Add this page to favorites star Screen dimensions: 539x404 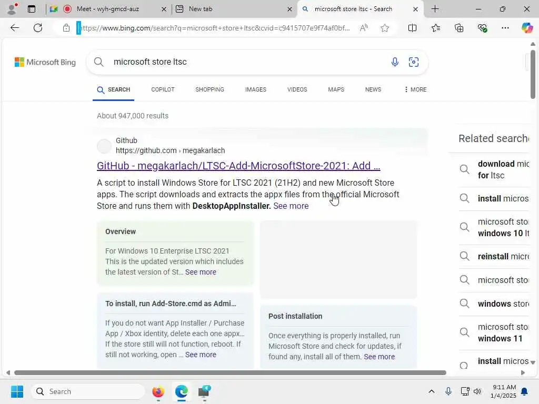[x=385, y=28]
